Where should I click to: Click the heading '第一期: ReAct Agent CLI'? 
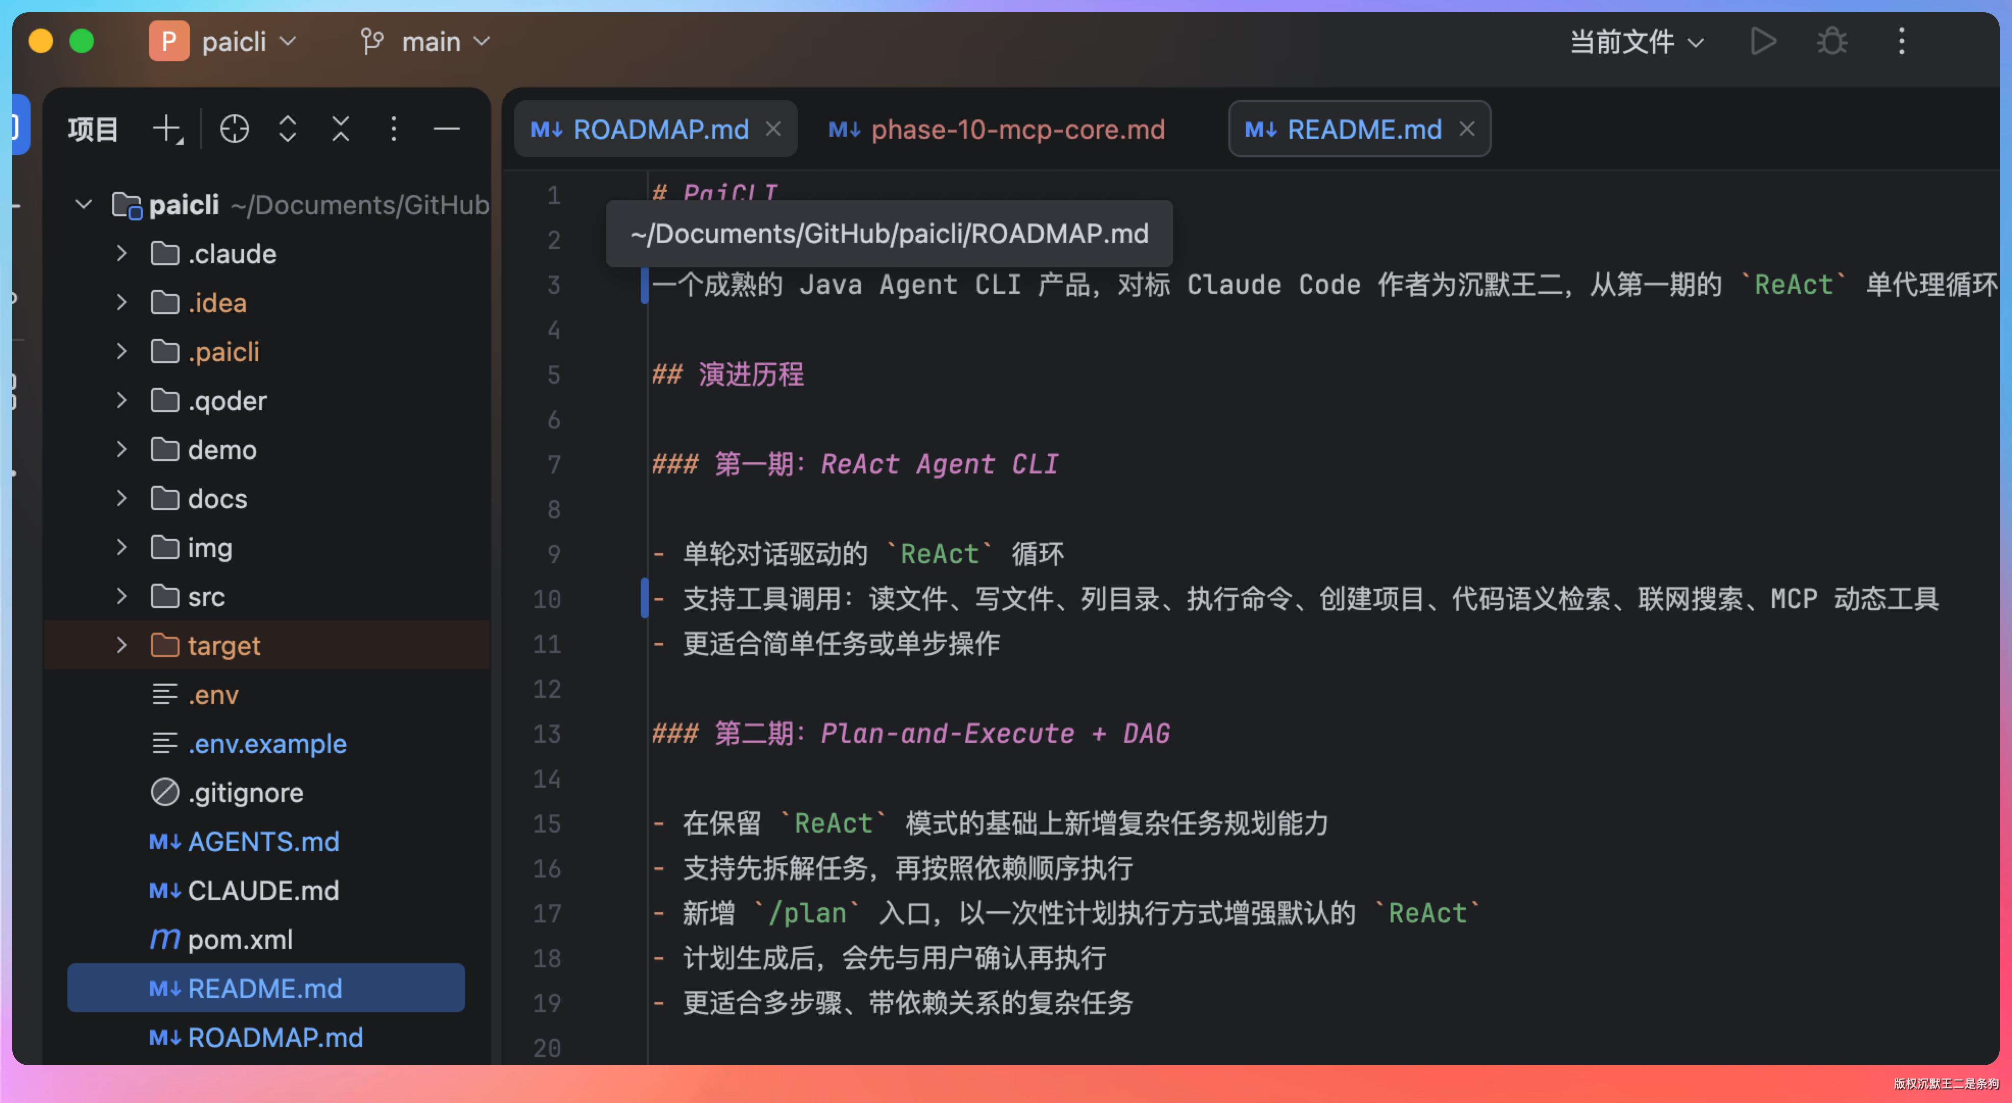click(x=887, y=464)
